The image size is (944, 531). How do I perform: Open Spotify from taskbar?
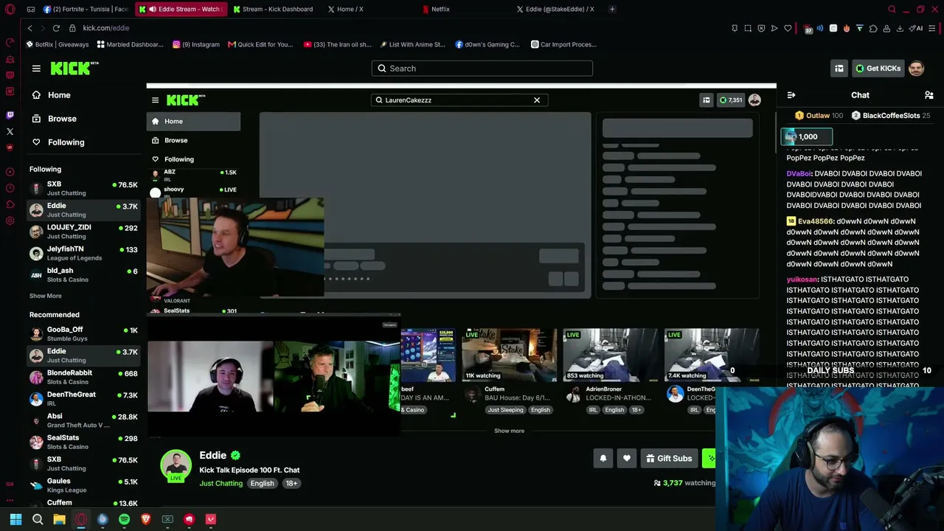pos(124,519)
